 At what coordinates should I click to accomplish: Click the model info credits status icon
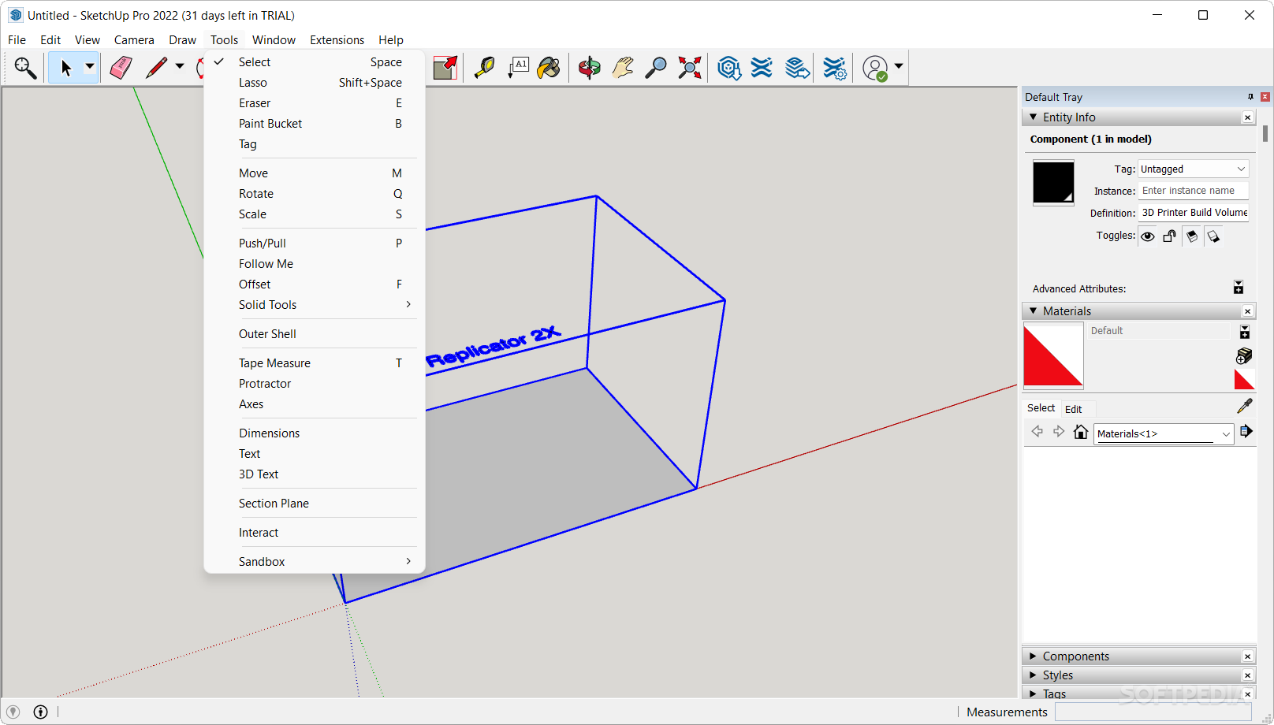point(40,712)
